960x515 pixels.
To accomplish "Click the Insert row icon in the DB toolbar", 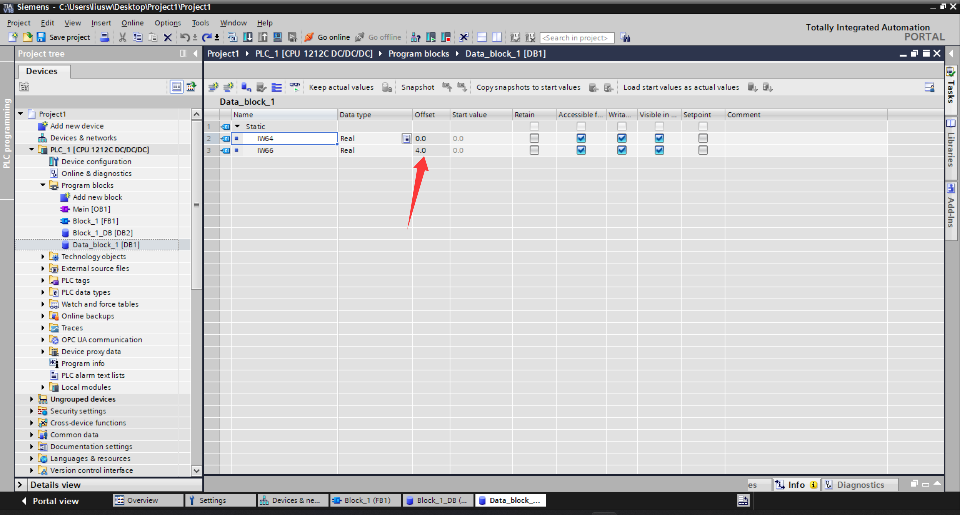I will [213, 87].
